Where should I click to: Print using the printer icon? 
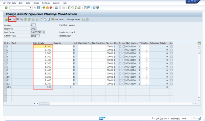(56, 8)
